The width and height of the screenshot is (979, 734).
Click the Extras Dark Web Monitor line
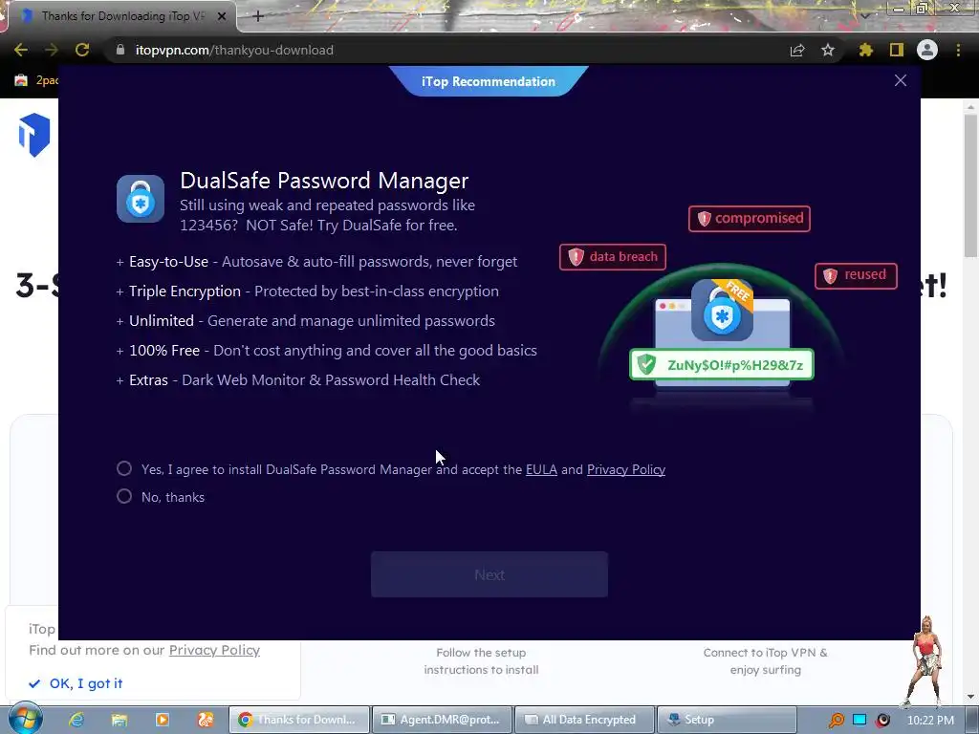(x=298, y=380)
